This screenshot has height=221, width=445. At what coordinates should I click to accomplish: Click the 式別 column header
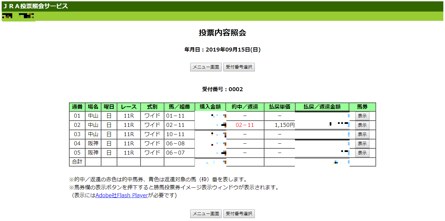point(152,107)
